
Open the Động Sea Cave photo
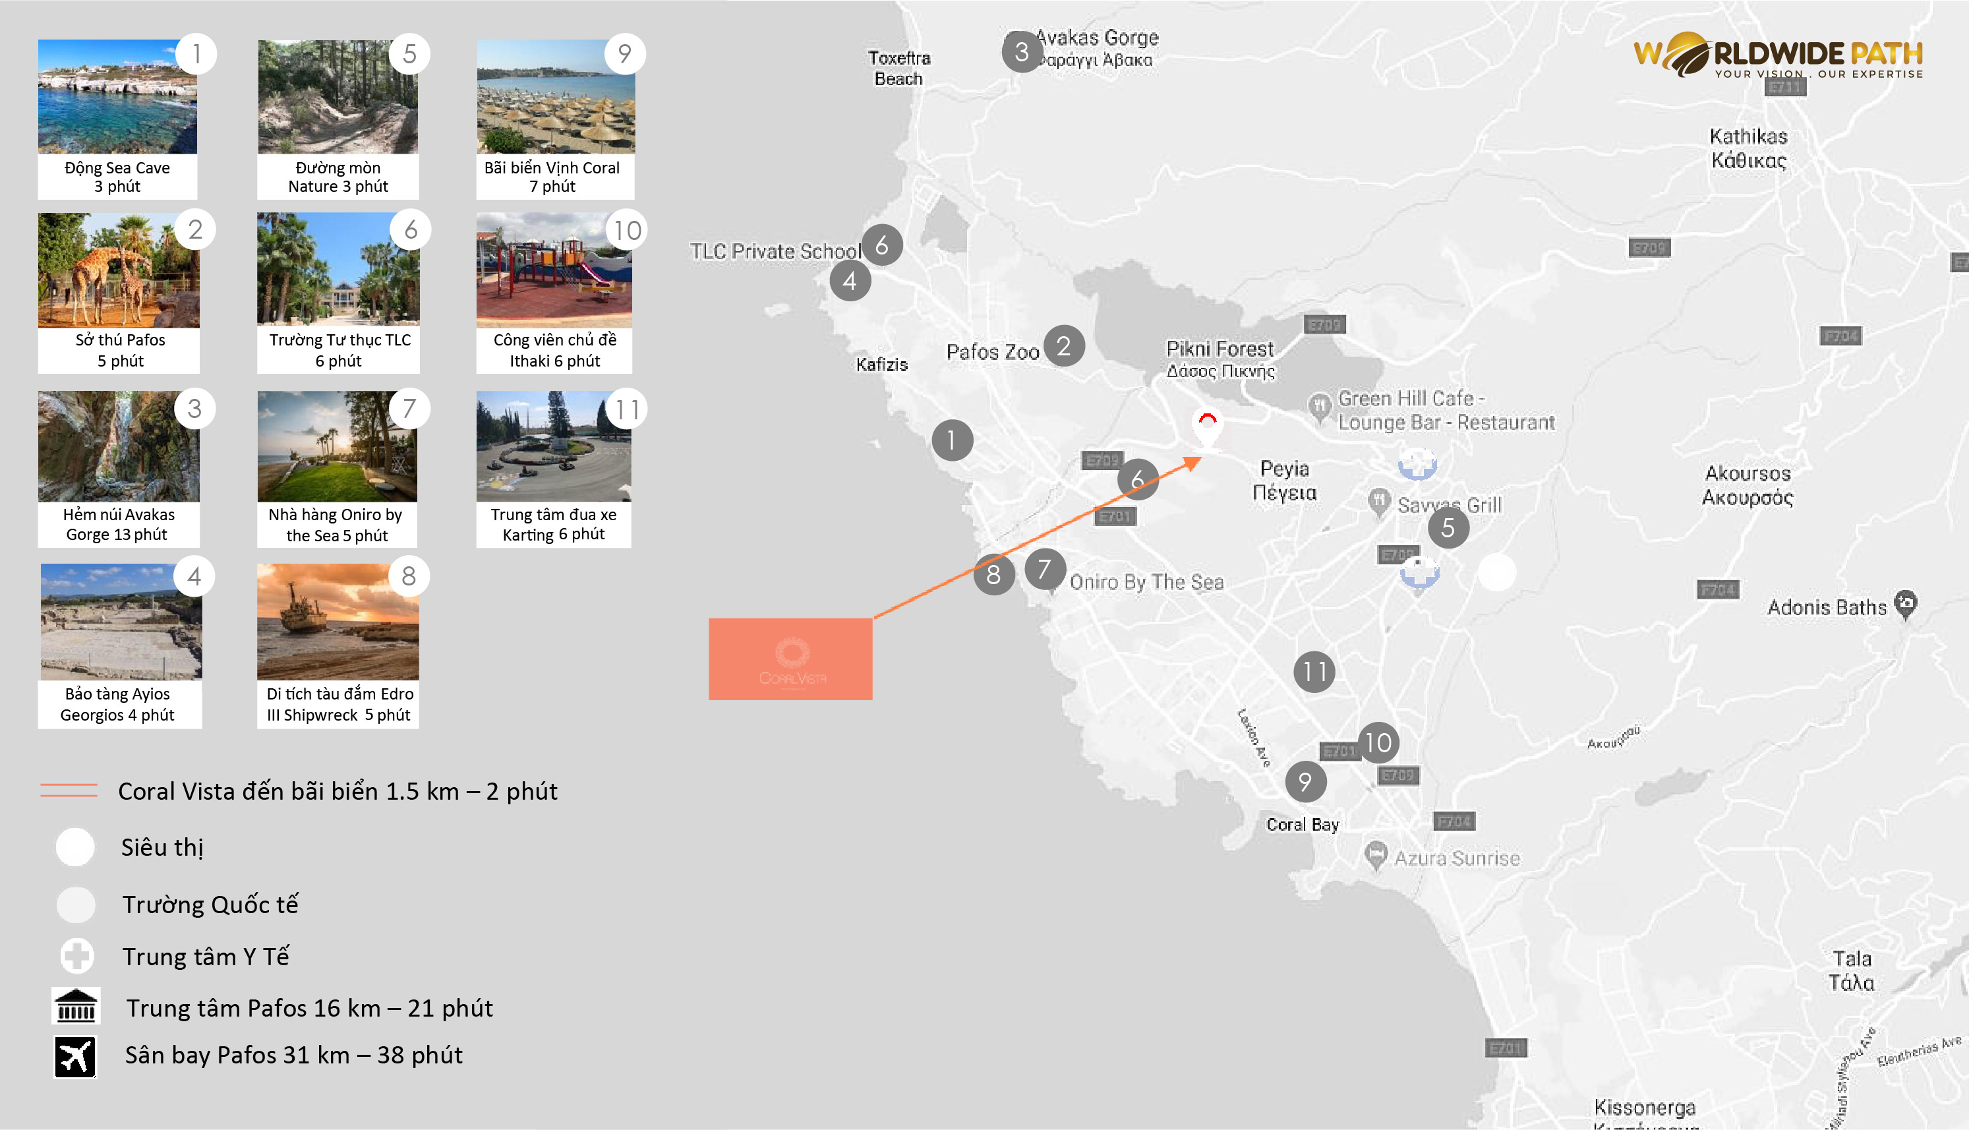coord(117,96)
